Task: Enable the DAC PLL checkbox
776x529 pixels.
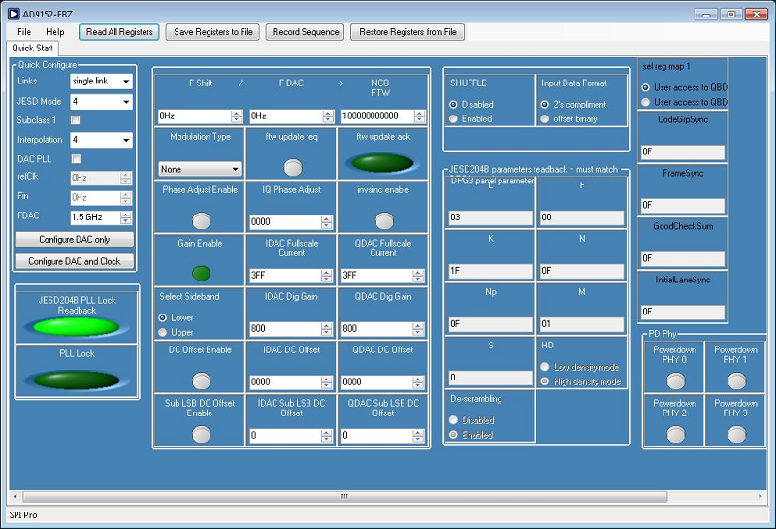Action: 76,159
